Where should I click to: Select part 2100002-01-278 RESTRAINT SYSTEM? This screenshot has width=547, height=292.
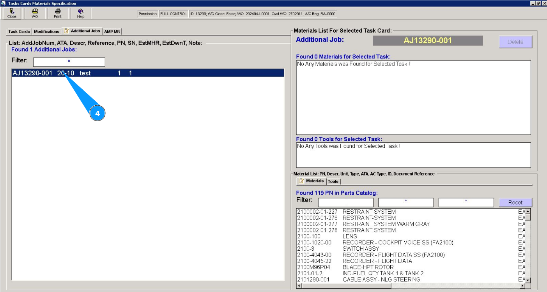tap(411, 230)
